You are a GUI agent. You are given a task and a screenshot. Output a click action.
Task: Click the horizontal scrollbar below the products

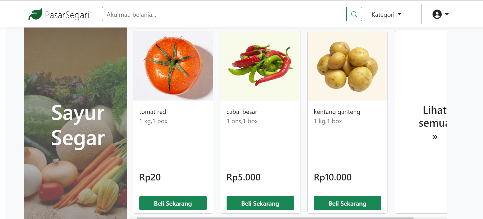pyautogui.click(x=283, y=218)
